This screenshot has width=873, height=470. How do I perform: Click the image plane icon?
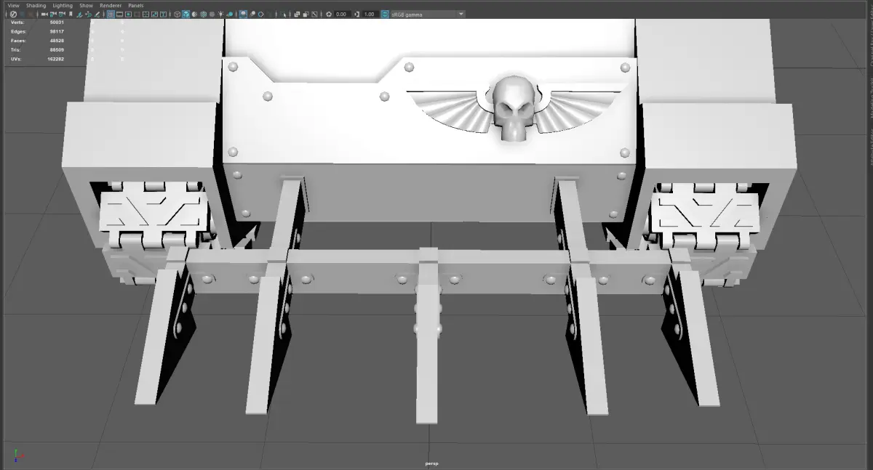[x=79, y=14]
